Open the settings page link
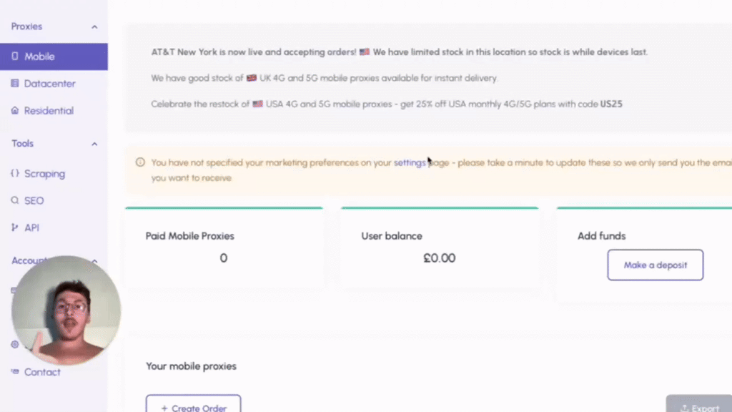This screenshot has width=732, height=412. [409, 162]
